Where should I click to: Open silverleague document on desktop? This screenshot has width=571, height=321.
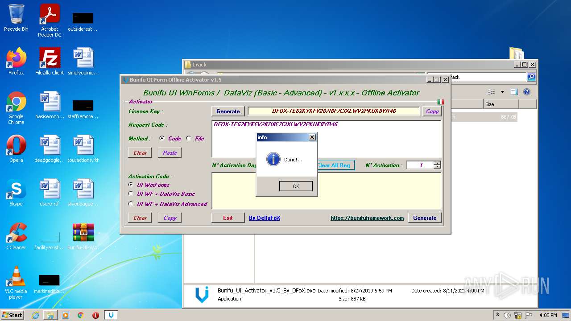tap(83, 193)
